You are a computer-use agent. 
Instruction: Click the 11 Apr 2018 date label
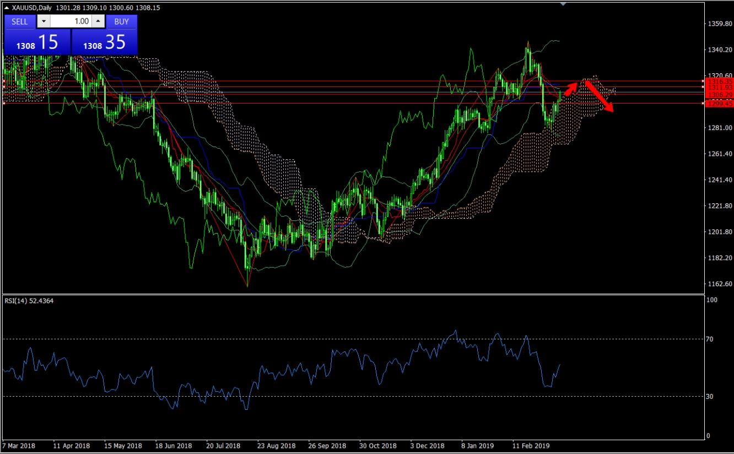(x=72, y=445)
